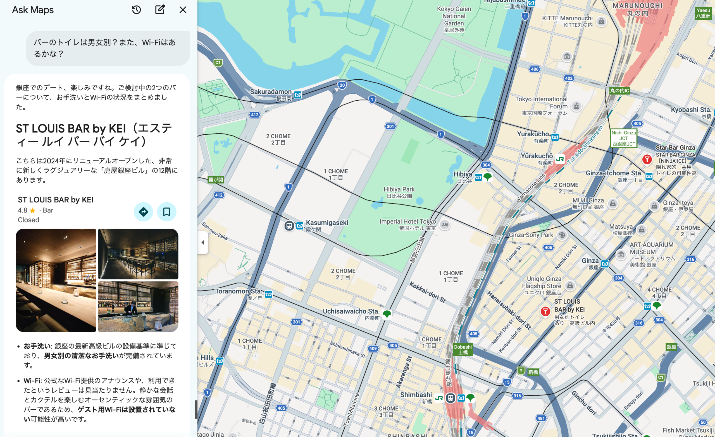Click the panel scrollbar thumb

[196, 409]
